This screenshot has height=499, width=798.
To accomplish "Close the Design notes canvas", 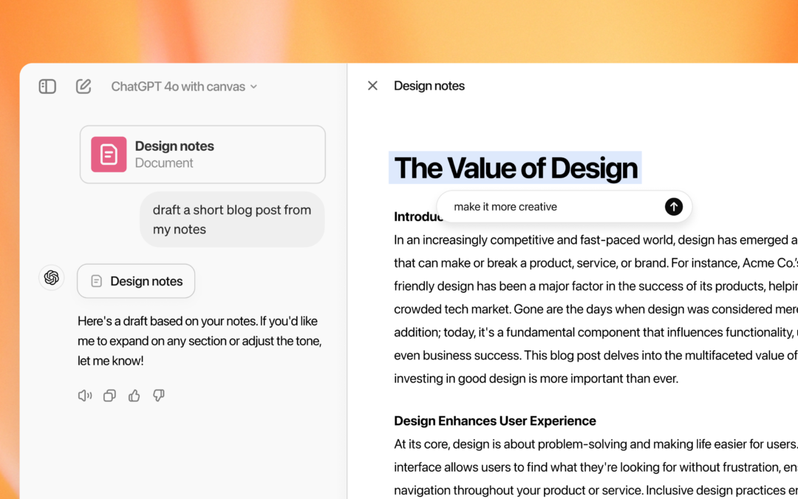I will pos(372,86).
